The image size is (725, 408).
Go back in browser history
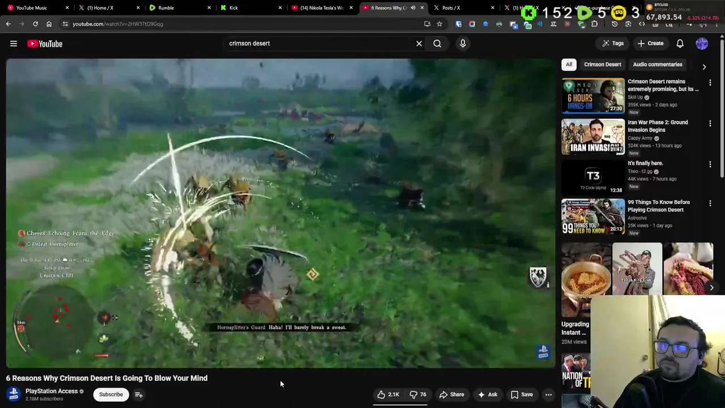(x=8, y=24)
